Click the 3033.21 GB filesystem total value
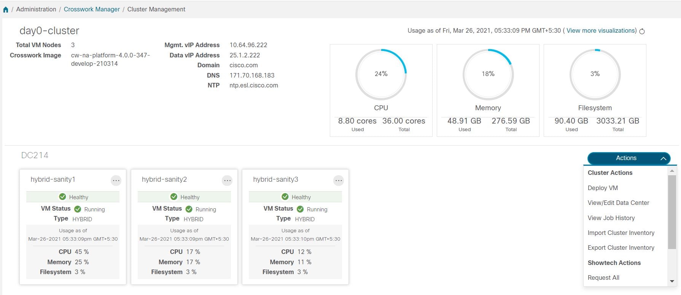 point(617,121)
